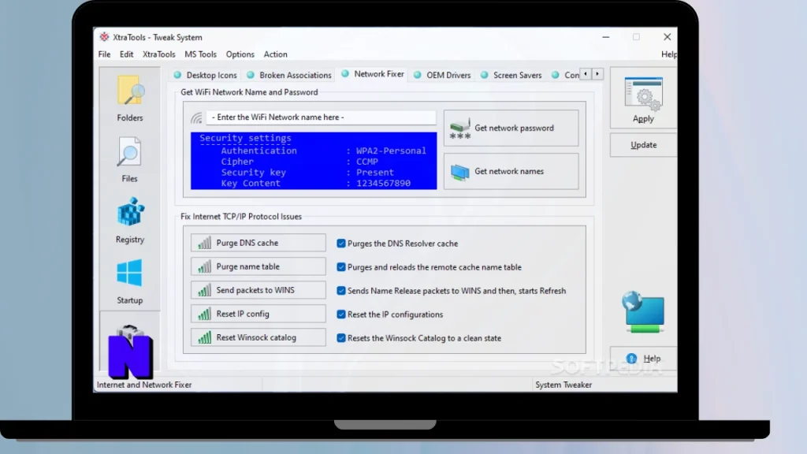Toggle Purges and reloads remote cache name table
This screenshot has width=807, height=454.
341,267
